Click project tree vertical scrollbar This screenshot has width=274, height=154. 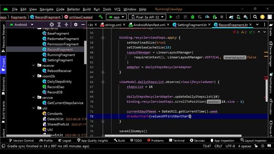pyautogui.click(x=85, y=52)
